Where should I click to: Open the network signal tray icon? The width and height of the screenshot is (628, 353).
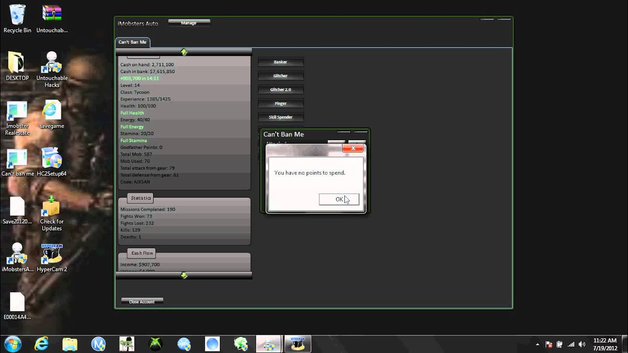[571, 344]
